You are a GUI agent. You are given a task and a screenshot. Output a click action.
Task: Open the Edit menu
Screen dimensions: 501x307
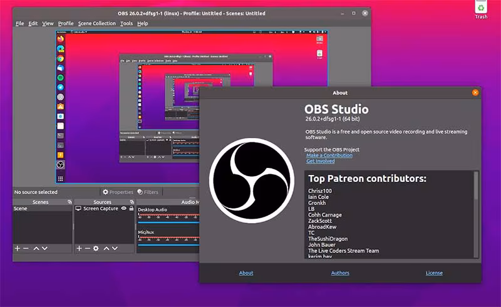pos(33,23)
